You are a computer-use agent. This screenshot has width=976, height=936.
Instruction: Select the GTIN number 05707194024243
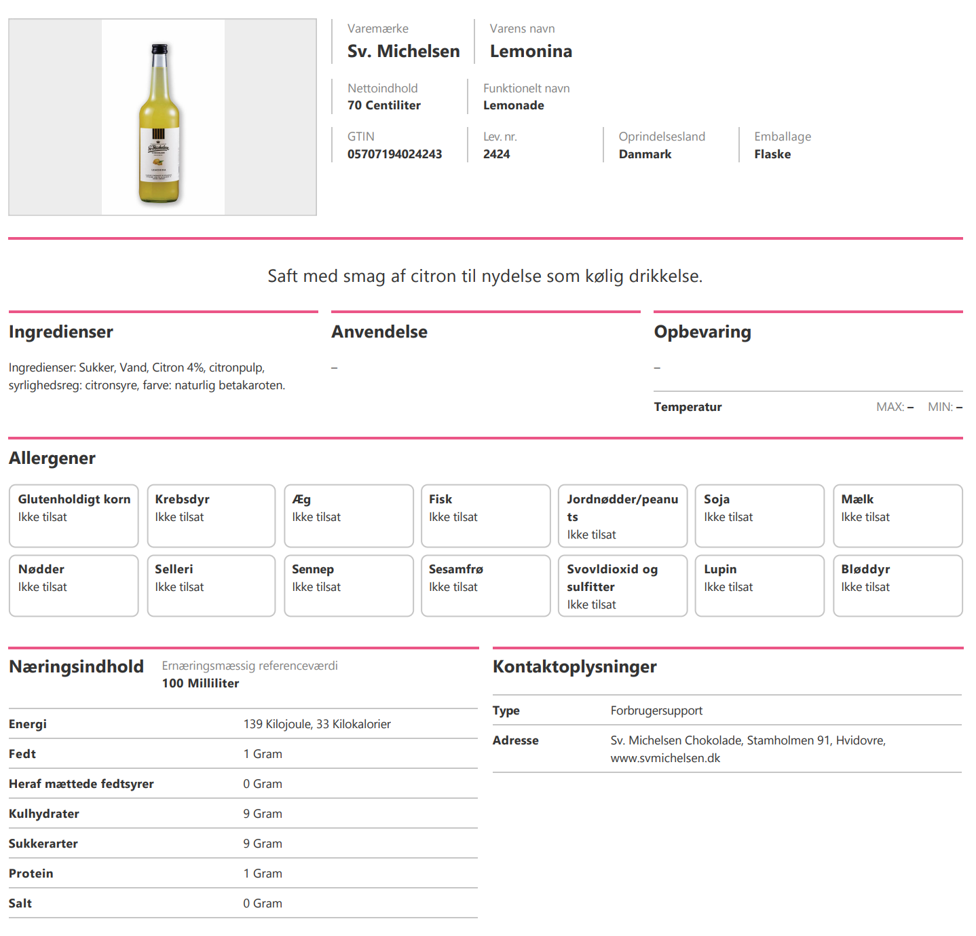pos(394,154)
